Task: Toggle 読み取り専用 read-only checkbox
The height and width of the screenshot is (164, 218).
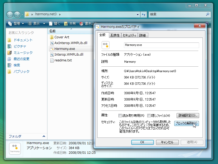Action: (120, 115)
